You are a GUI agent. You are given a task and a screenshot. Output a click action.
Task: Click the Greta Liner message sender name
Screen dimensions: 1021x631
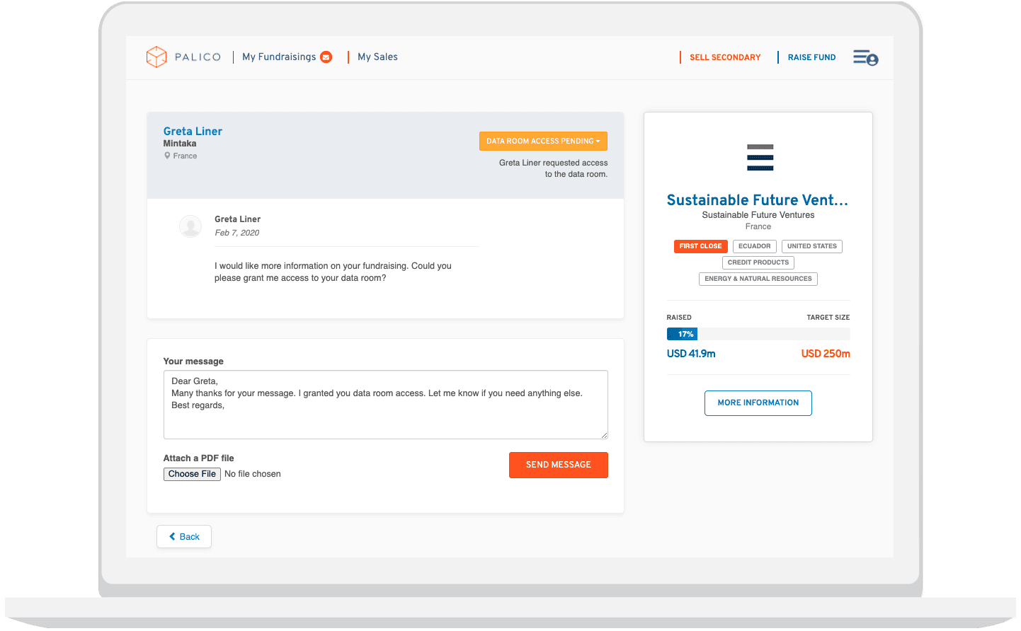(x=237, y=219)
